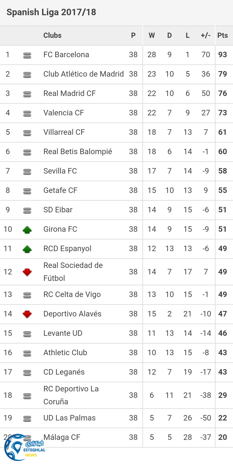Click the Clubs column header
The width and height of the screenshot is (233, 468).
[52, 36]
